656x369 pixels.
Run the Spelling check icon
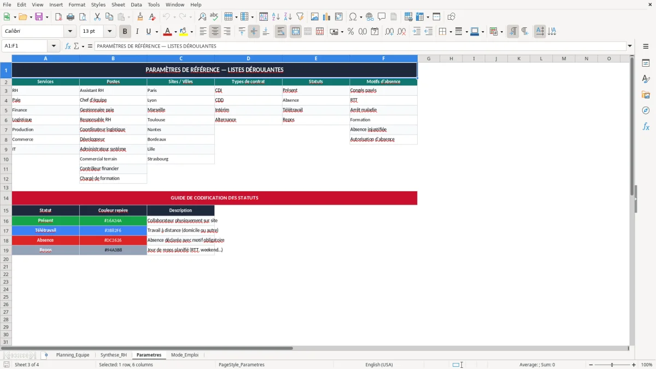tap(214, 17)
